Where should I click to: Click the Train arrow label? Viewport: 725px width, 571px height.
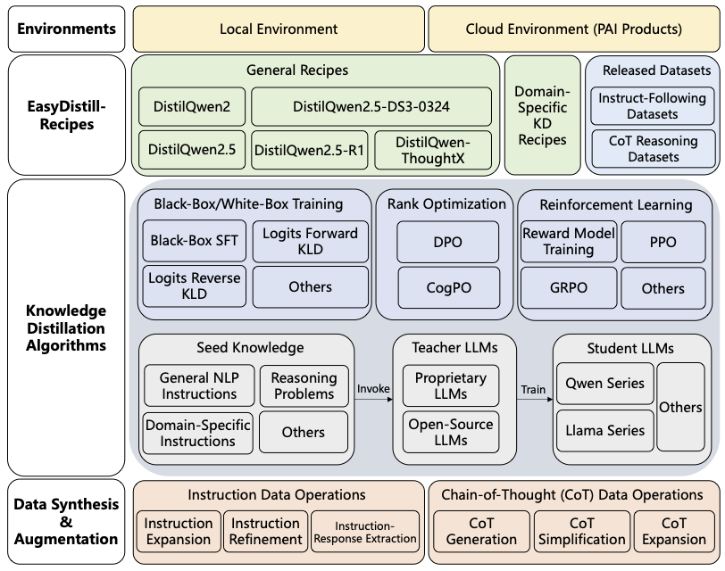coord(533,390)
